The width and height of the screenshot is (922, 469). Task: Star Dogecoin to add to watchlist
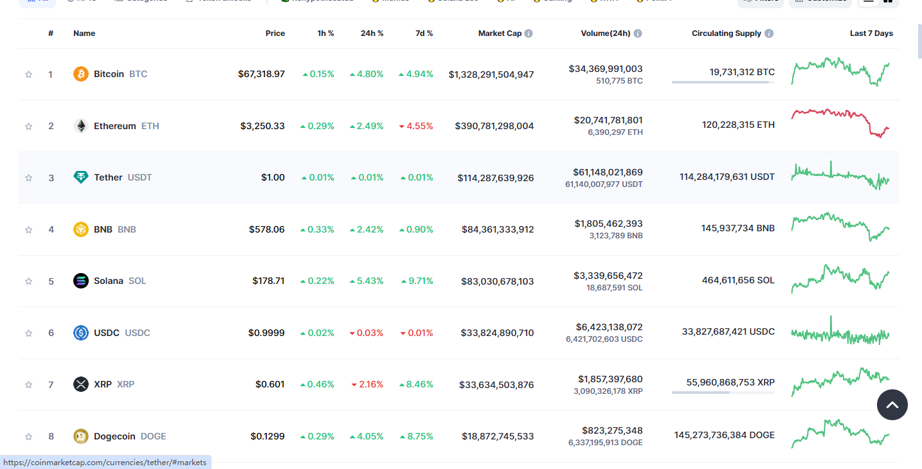pyautogui.click(x=28, y=437)
